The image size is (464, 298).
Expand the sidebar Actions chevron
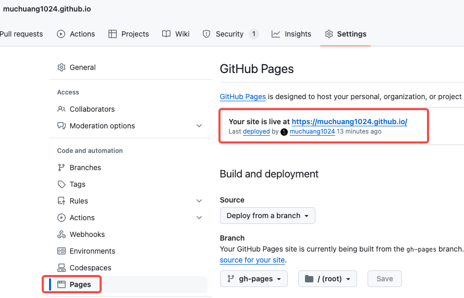click(199, 218)
